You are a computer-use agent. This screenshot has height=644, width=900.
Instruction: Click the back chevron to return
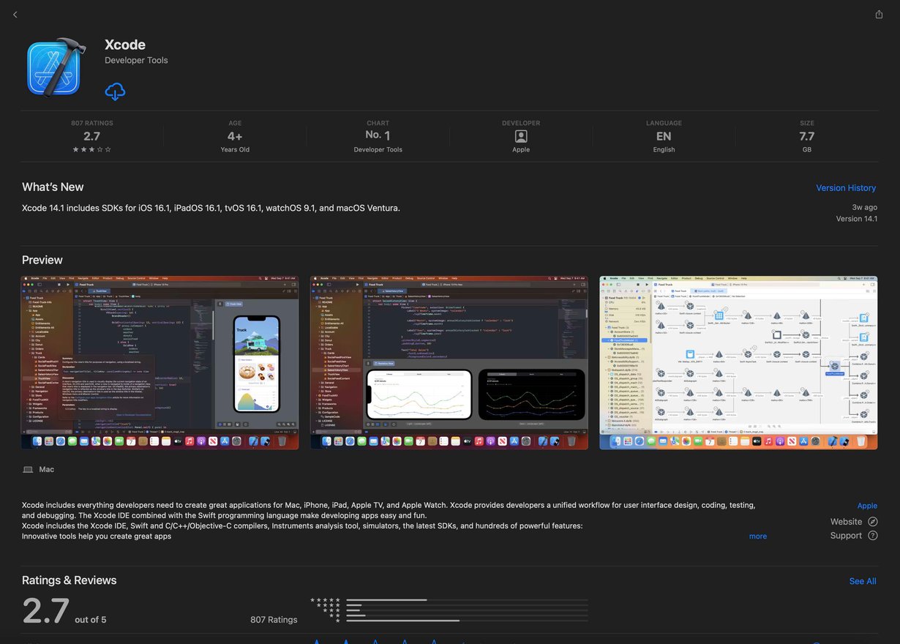(x=15, y=14)
